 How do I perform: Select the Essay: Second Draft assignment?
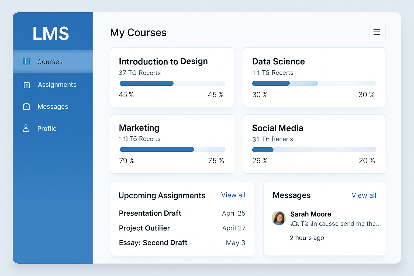153,243
